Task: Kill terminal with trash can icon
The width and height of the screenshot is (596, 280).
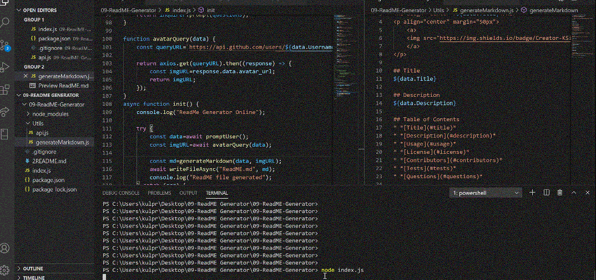Action: (560, 193)
